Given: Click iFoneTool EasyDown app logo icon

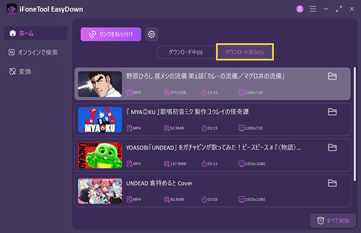Looking at the screenshot, I should pos(12,9).
